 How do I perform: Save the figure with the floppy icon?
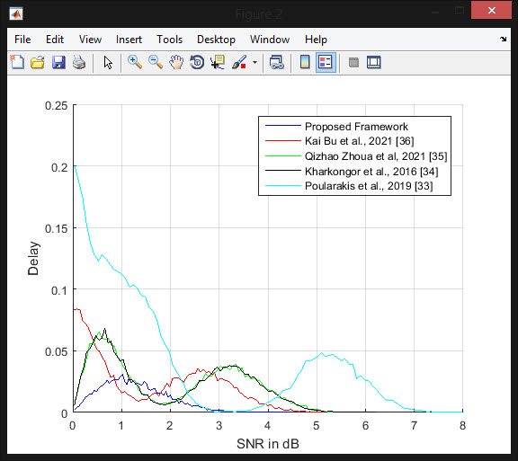tap(58, 62)
